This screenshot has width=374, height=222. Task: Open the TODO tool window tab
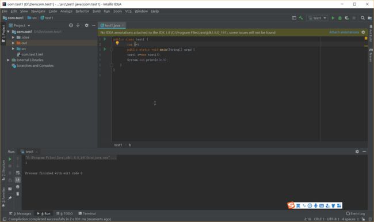[64, 213]
